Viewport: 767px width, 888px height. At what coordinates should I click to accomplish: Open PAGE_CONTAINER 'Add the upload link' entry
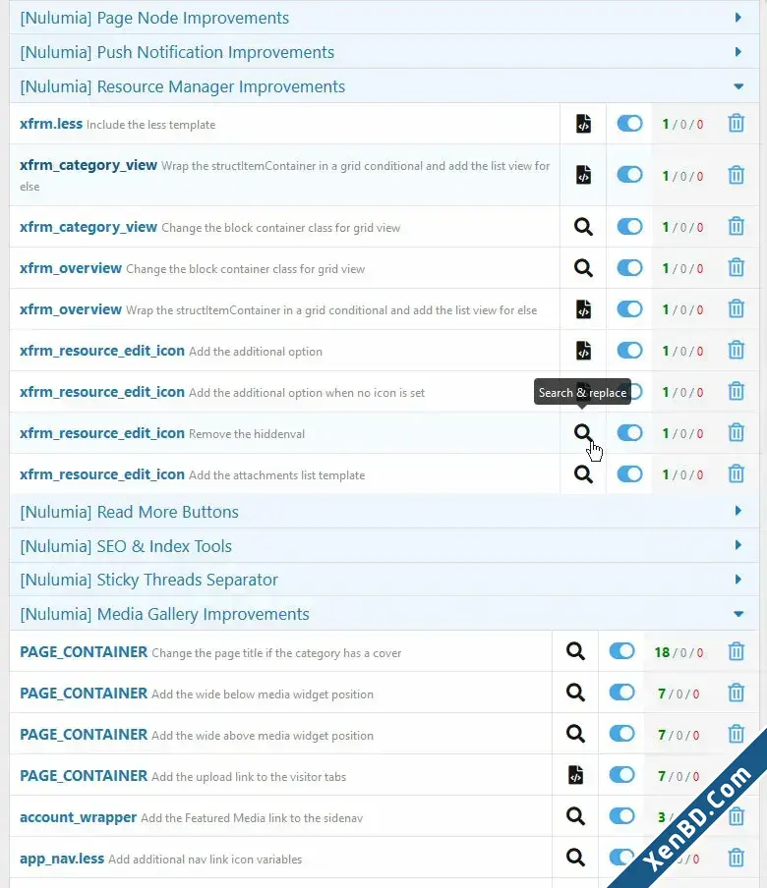pos(84,776)
